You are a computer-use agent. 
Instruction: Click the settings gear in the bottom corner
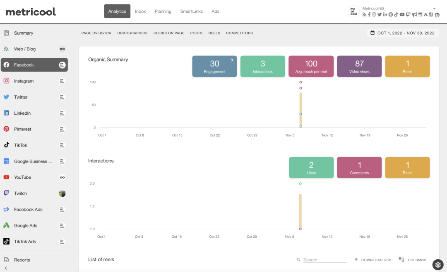438,265
